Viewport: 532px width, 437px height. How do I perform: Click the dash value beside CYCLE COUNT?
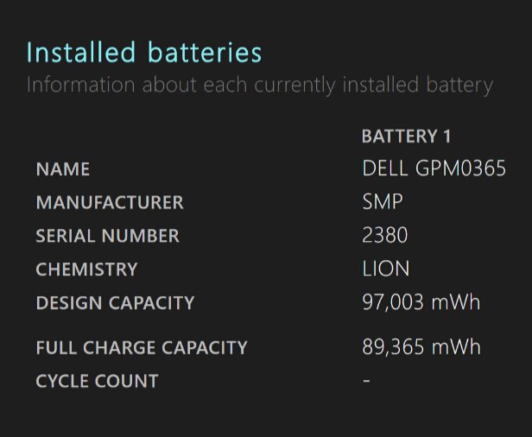click(x=366, y=381)
